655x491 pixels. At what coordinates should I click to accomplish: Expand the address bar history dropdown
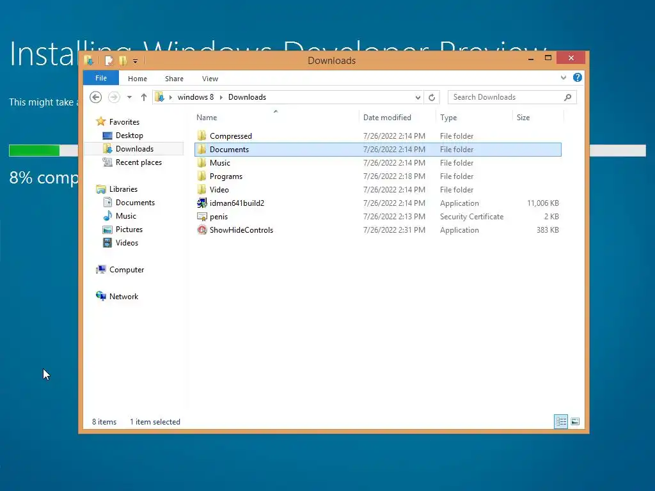(x=418, y=97)
